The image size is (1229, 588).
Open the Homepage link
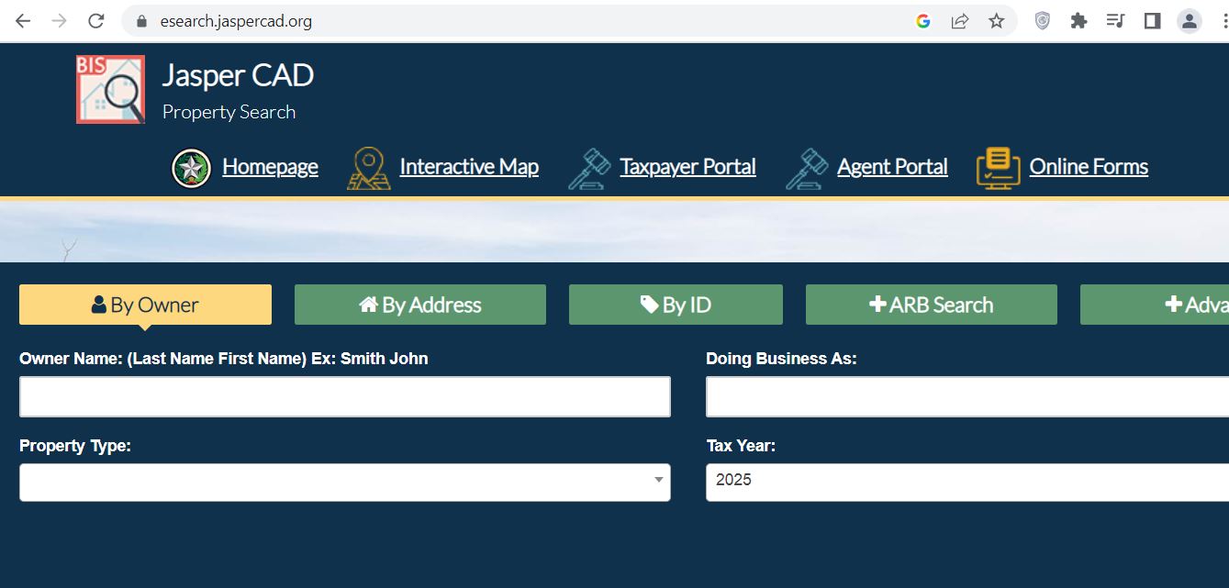270,167
